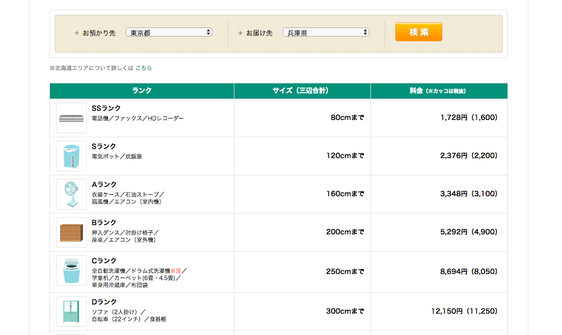Click the electric fan icon for Aランク
Screen dimensions: 562x335
point(71,194)
